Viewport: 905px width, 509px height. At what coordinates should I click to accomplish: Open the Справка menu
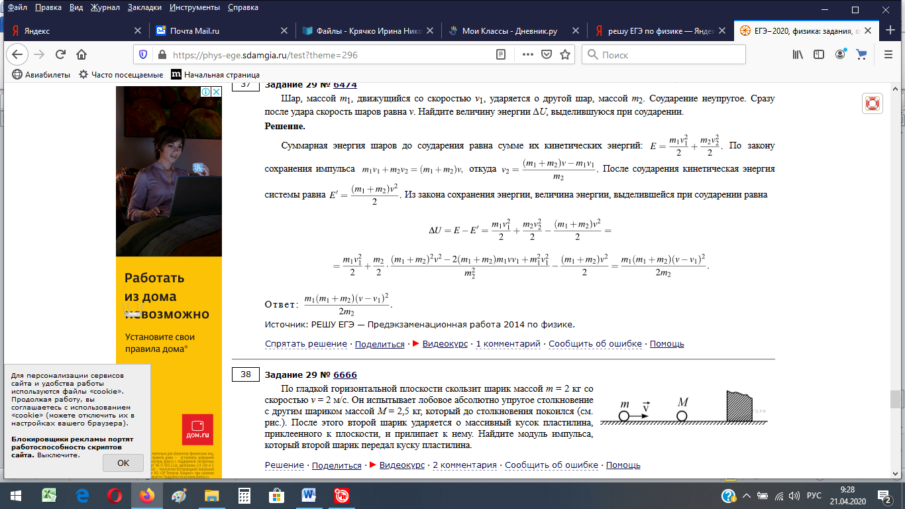[243, 8]
